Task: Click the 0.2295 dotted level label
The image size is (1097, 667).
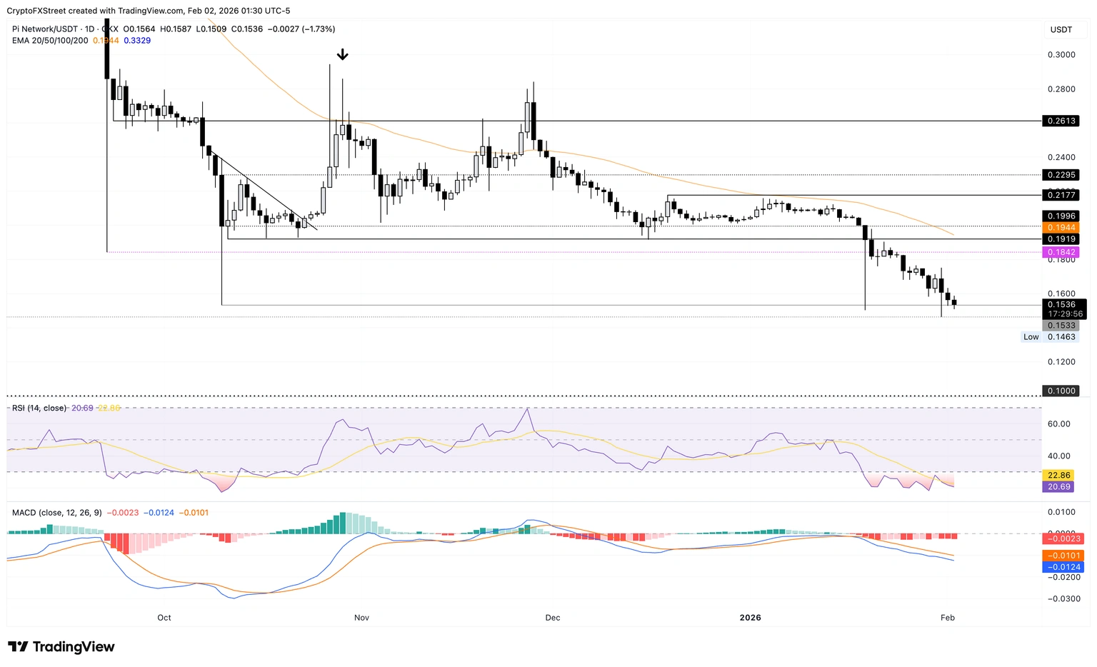Action: click(x=1061, y=175)
